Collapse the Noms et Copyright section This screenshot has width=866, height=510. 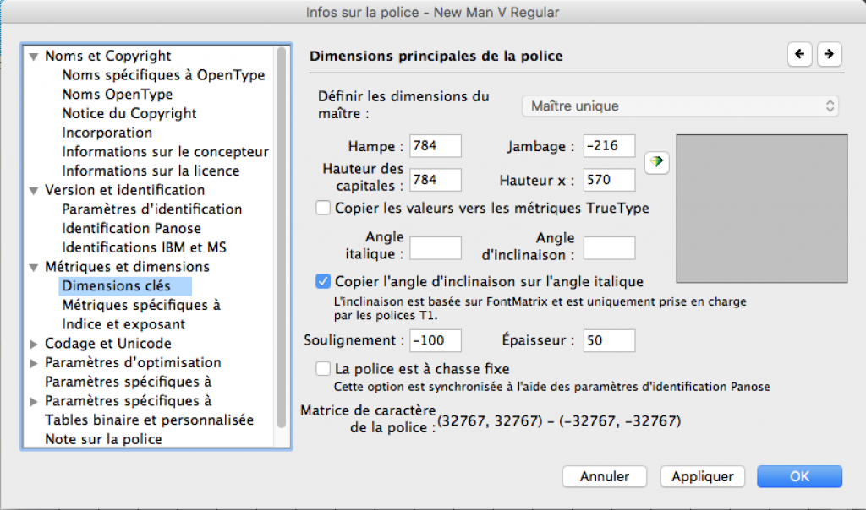(34, 57)
